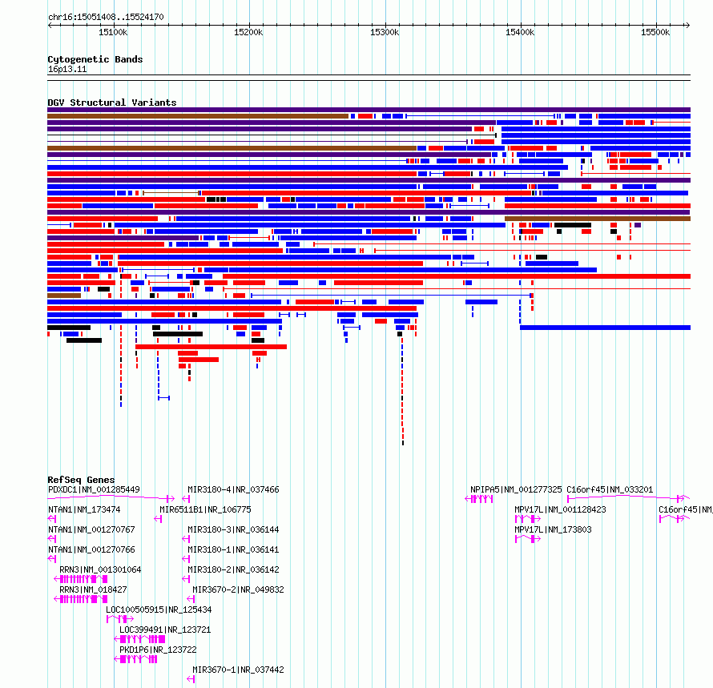Click the gene arrow under NTAN1|NM_001270766
This screenshot has width=713, height=688.
(52, 559)
